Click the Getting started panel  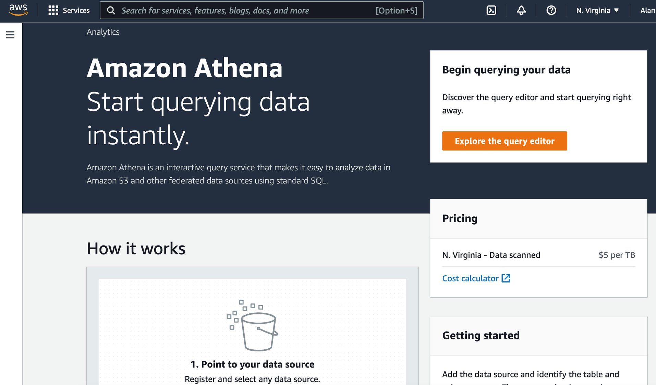pos(481,335)
